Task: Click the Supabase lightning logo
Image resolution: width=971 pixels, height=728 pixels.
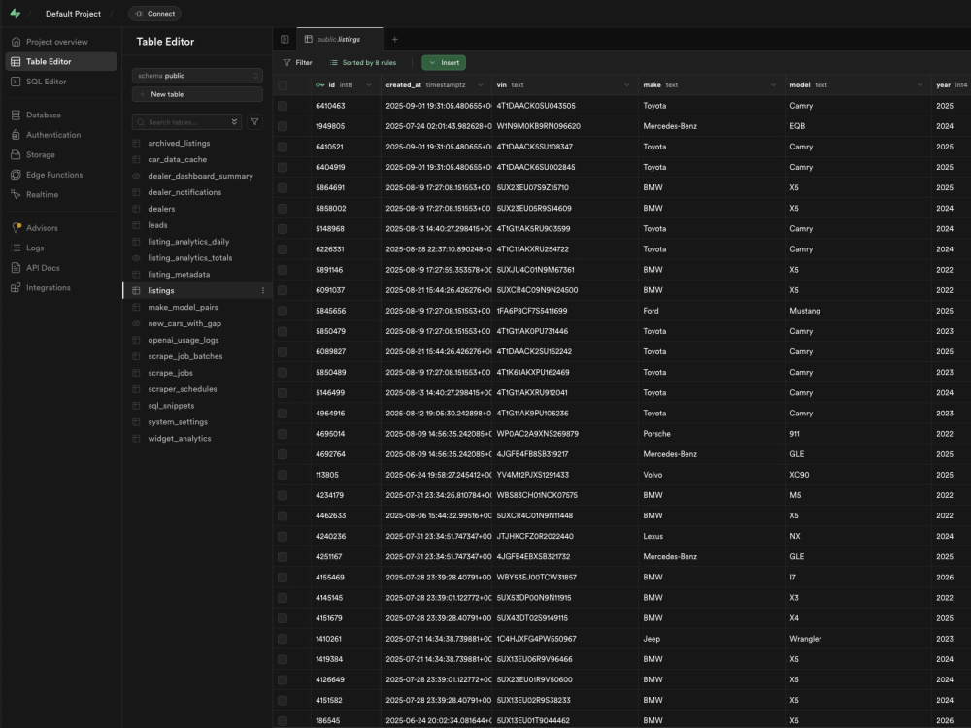Action: click(x=15, y=13)
